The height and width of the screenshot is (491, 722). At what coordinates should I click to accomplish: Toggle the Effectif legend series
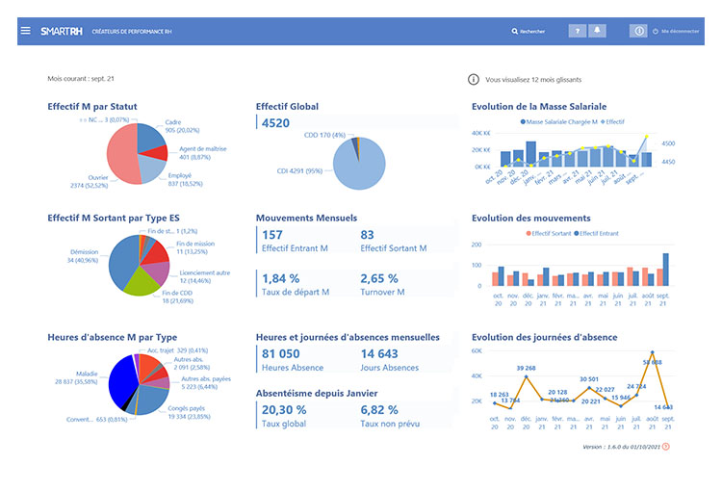click(x=612, y=121)
